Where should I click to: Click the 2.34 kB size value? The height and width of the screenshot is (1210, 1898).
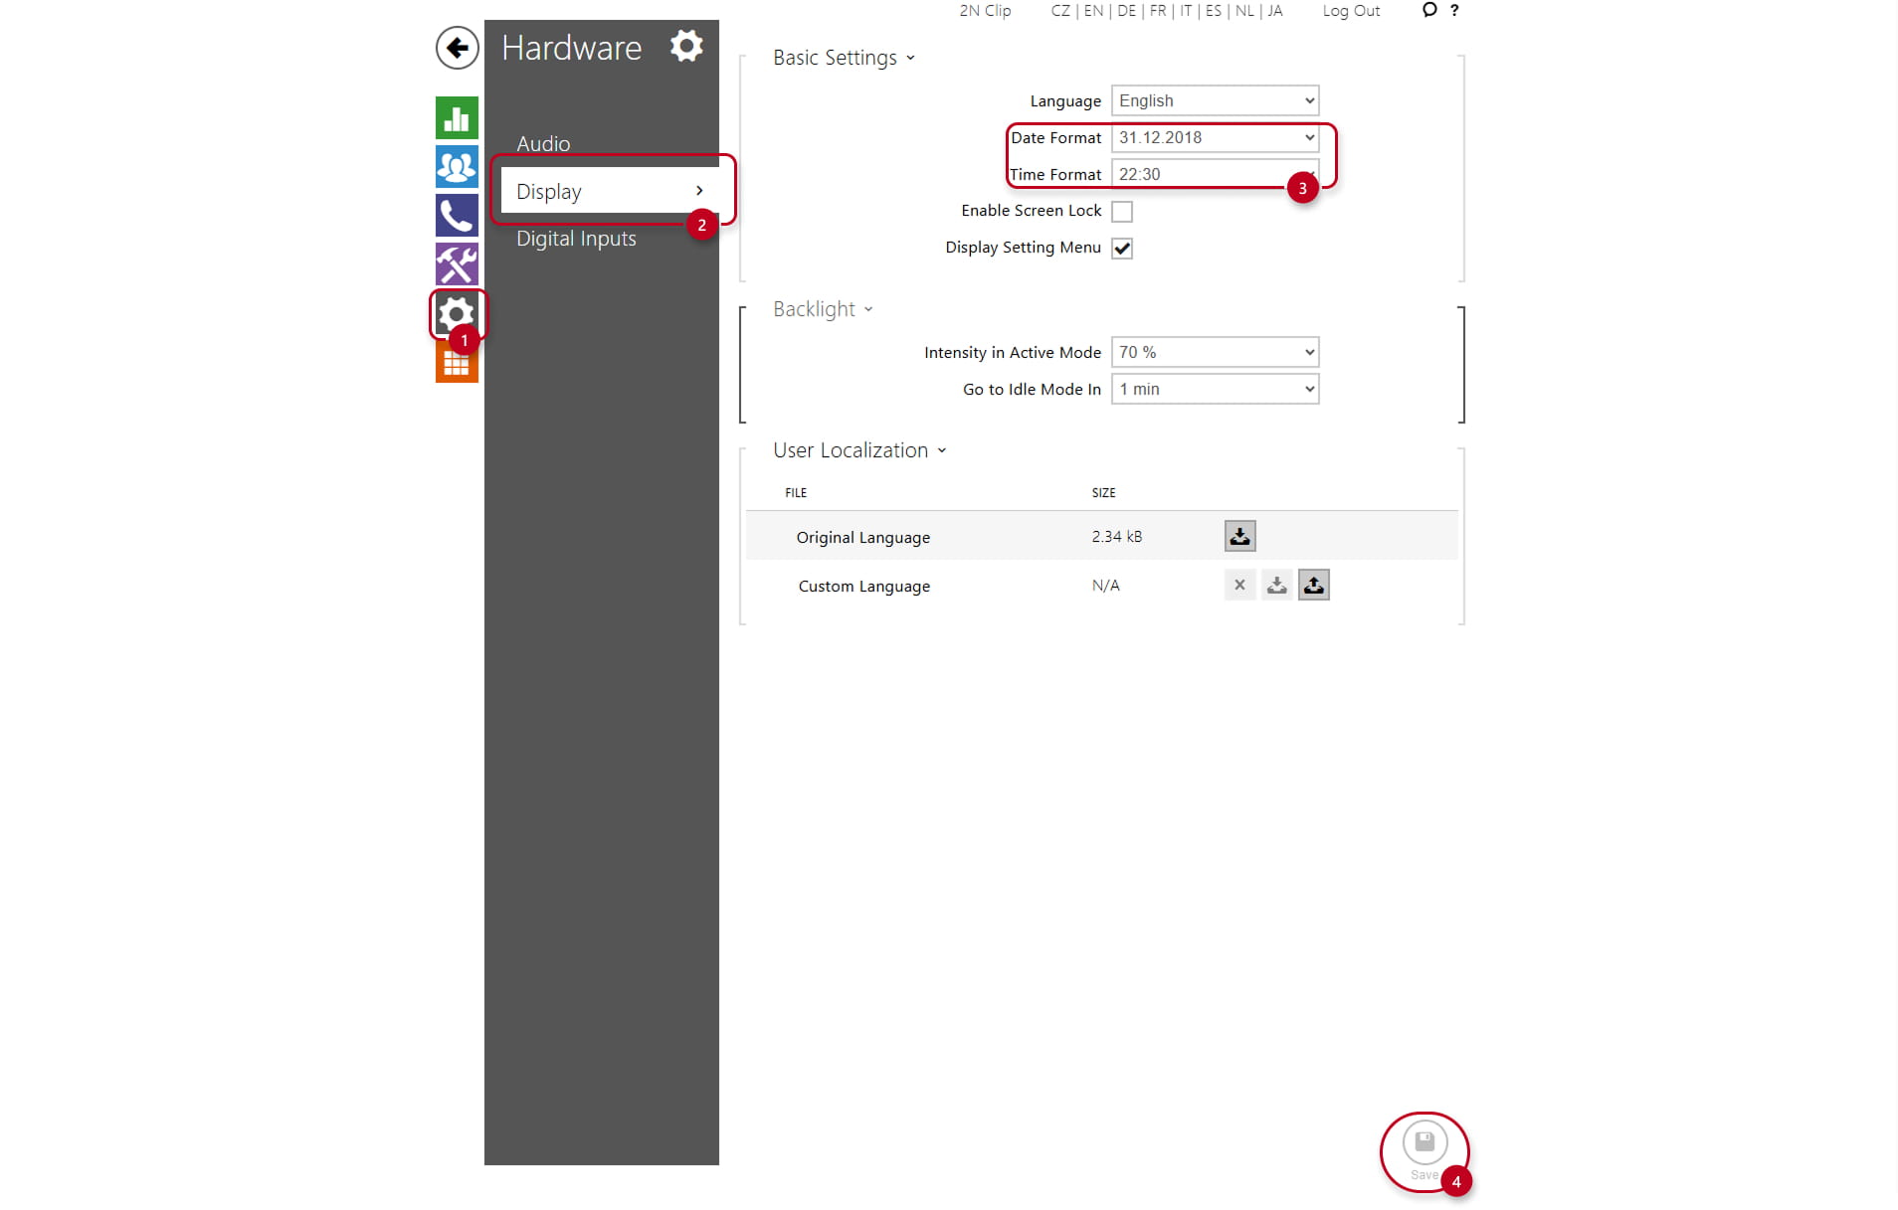(1117, 536)
